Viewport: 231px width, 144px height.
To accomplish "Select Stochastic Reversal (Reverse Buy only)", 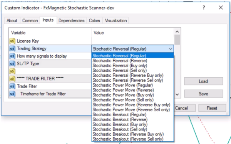I will click(132, 75).
